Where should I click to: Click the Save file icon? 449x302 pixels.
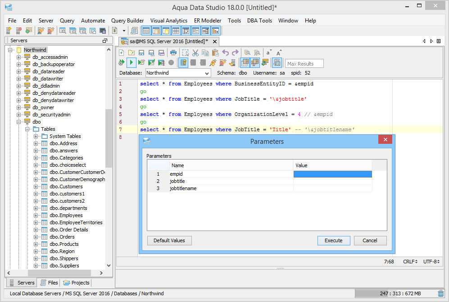[x=141, y=53]
